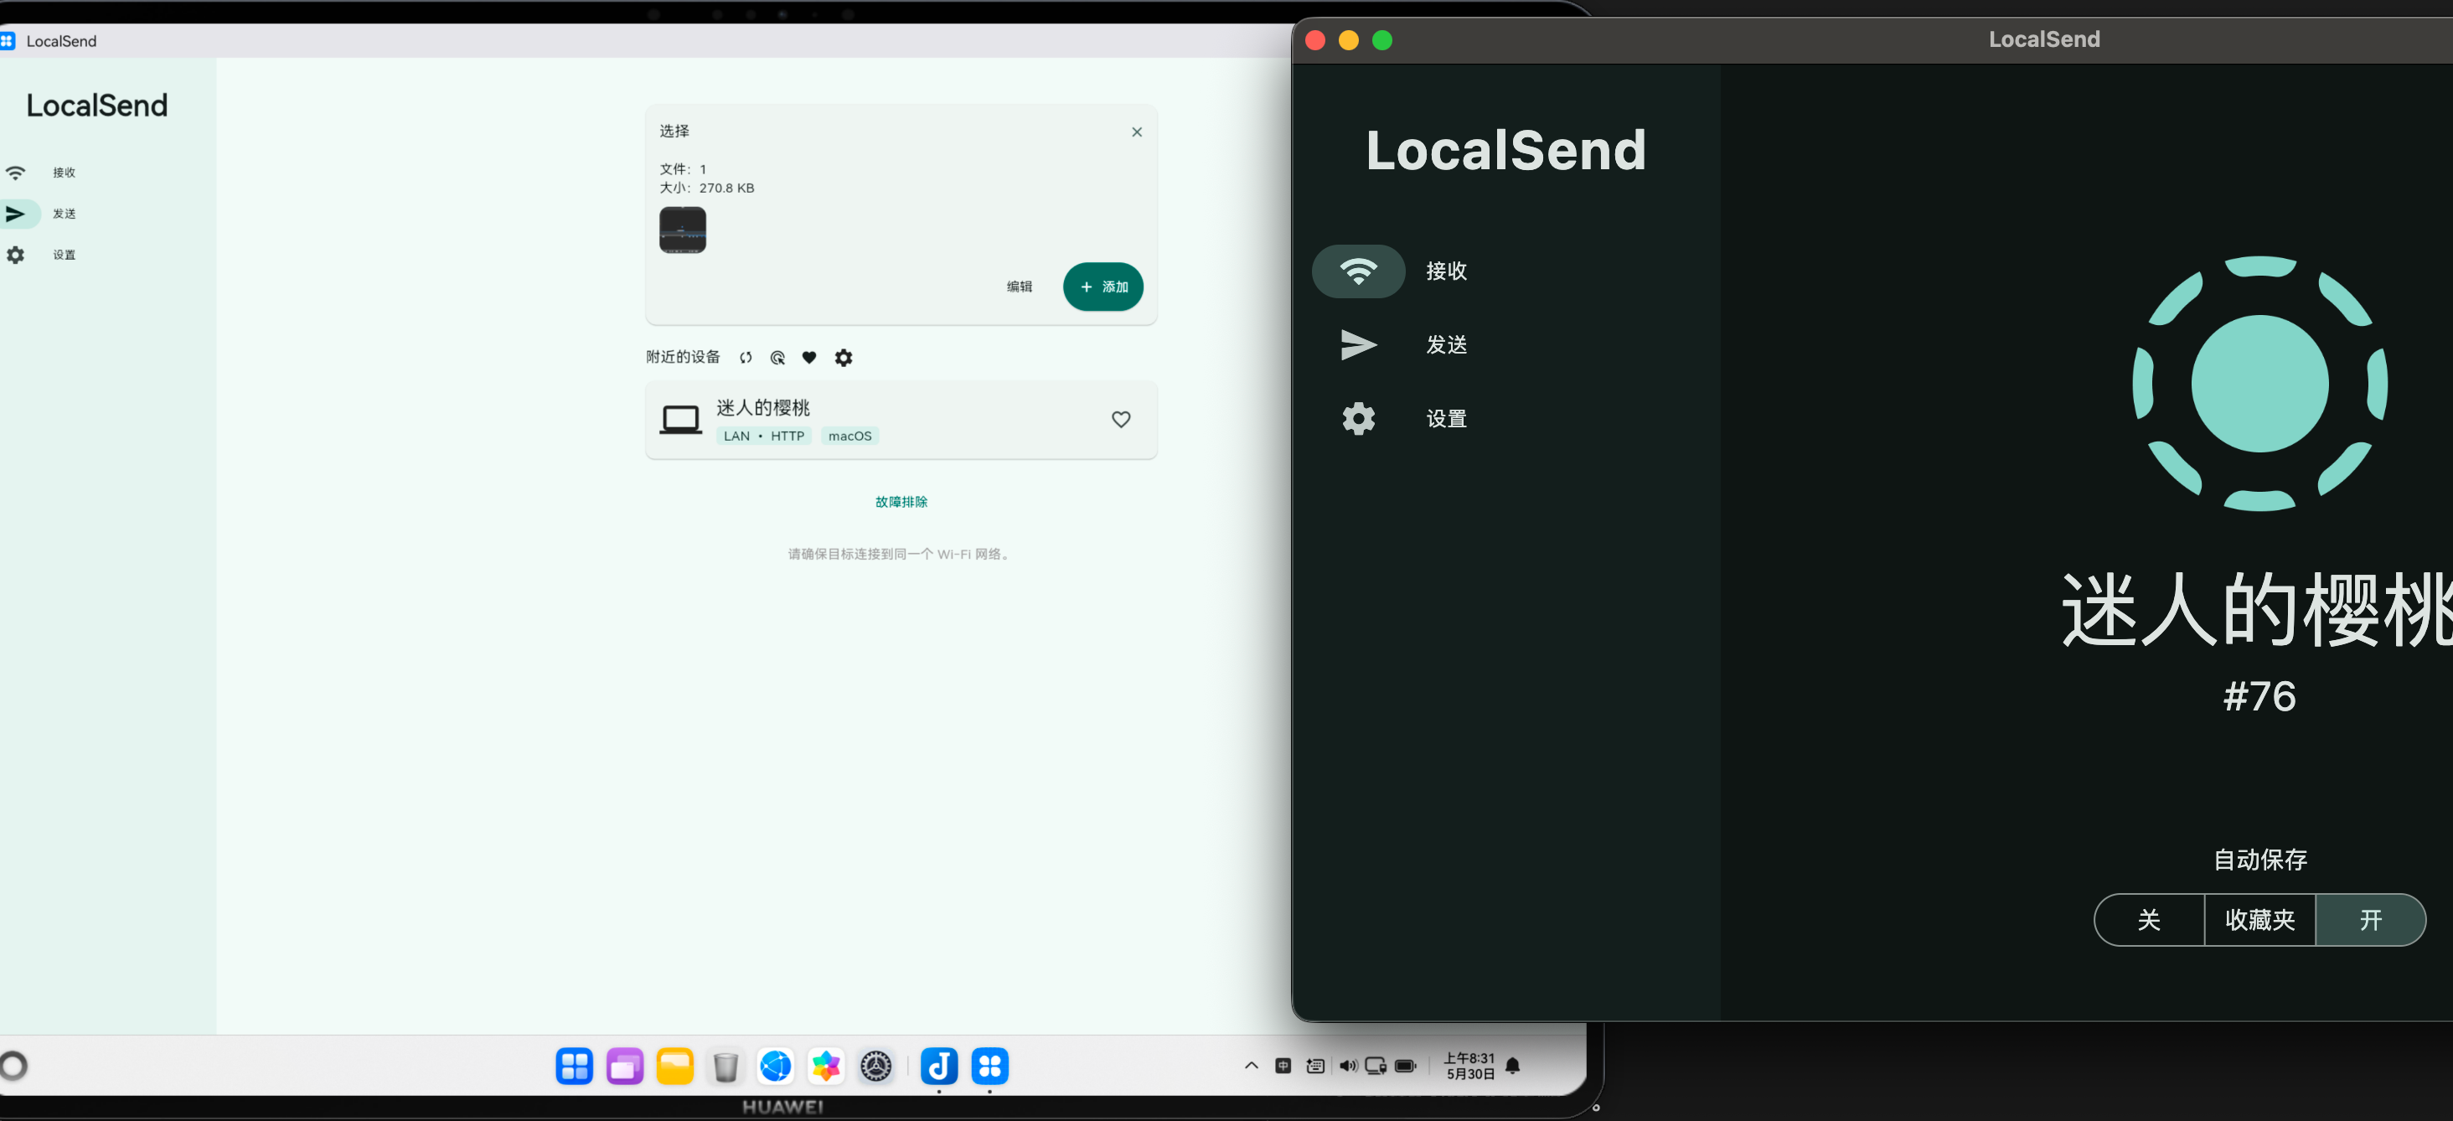Click the teal LocalSend logo circle

pyautogui.click(x=2259, y=384)
